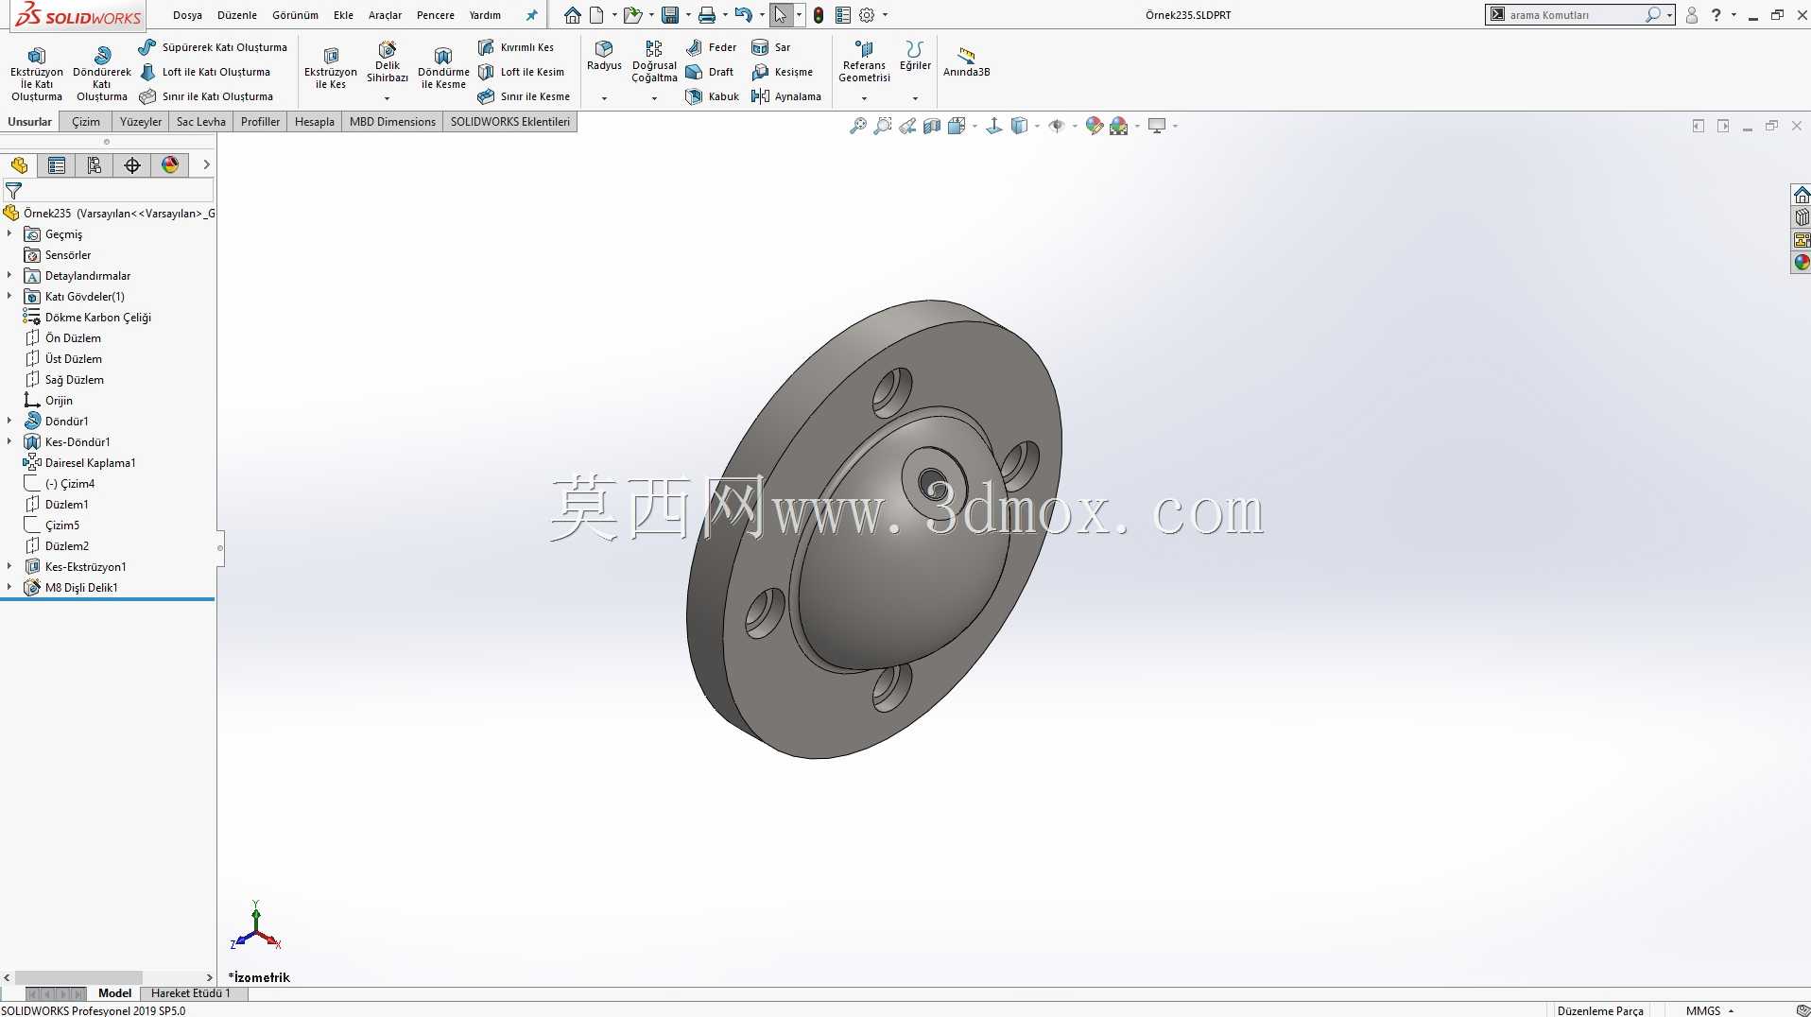Select Dairesel Kaplama1 in tree
This screenshot has height=1017, width=1811.
[79, 462]
